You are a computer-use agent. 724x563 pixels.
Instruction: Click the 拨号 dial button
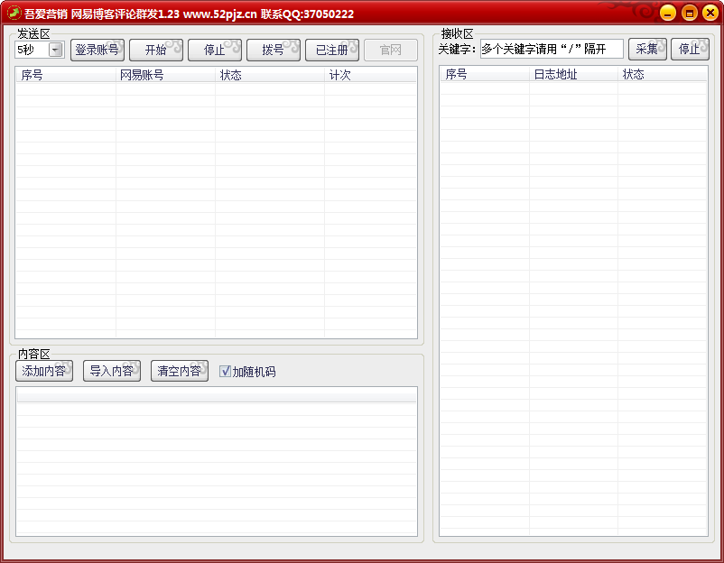point(273,50)
